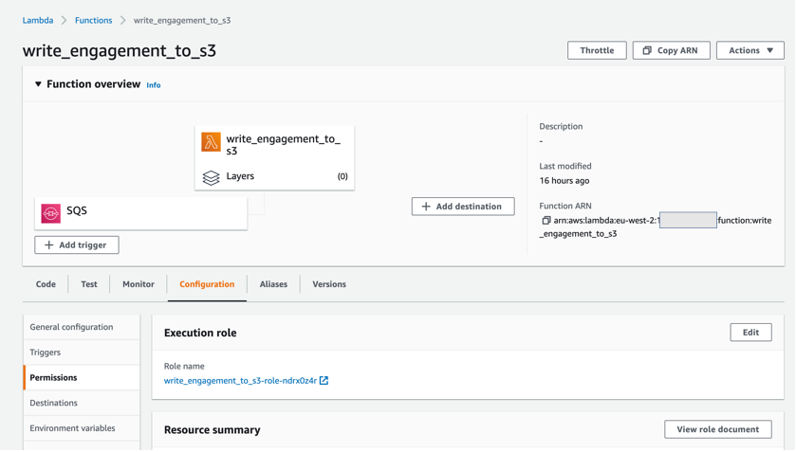Select the Configuration tab

tap(207, 284)
